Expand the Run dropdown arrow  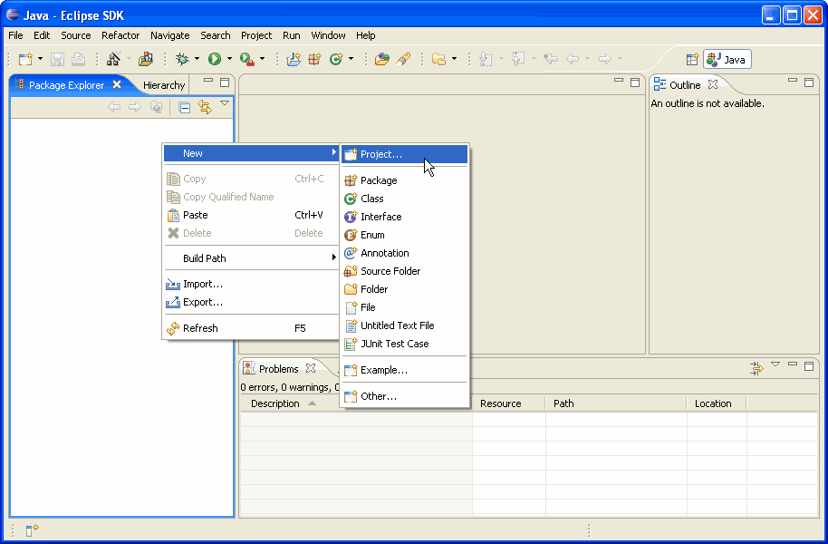click(229, 59)
